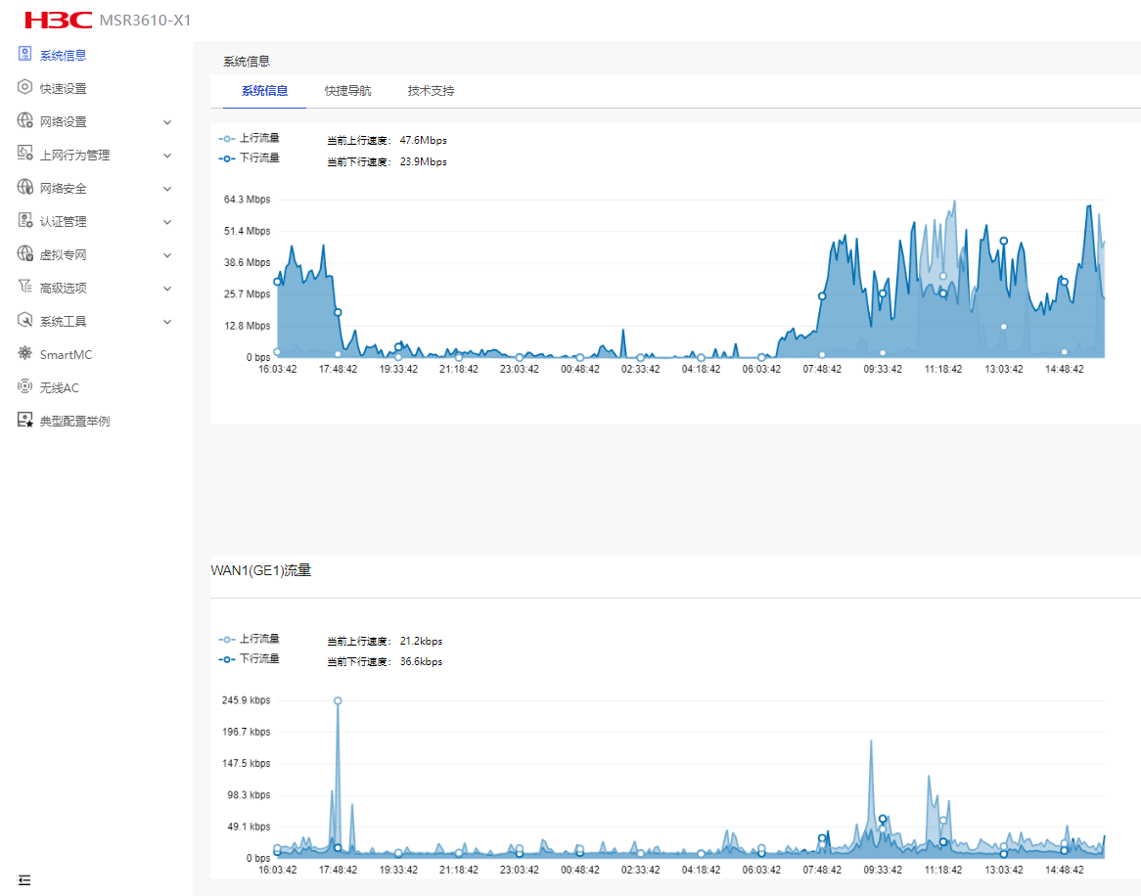The image size is (1141, 896).
Task: Click the 上网行为管理 sidebar icon
Action: pyautogui.click(x=24, y=154)
